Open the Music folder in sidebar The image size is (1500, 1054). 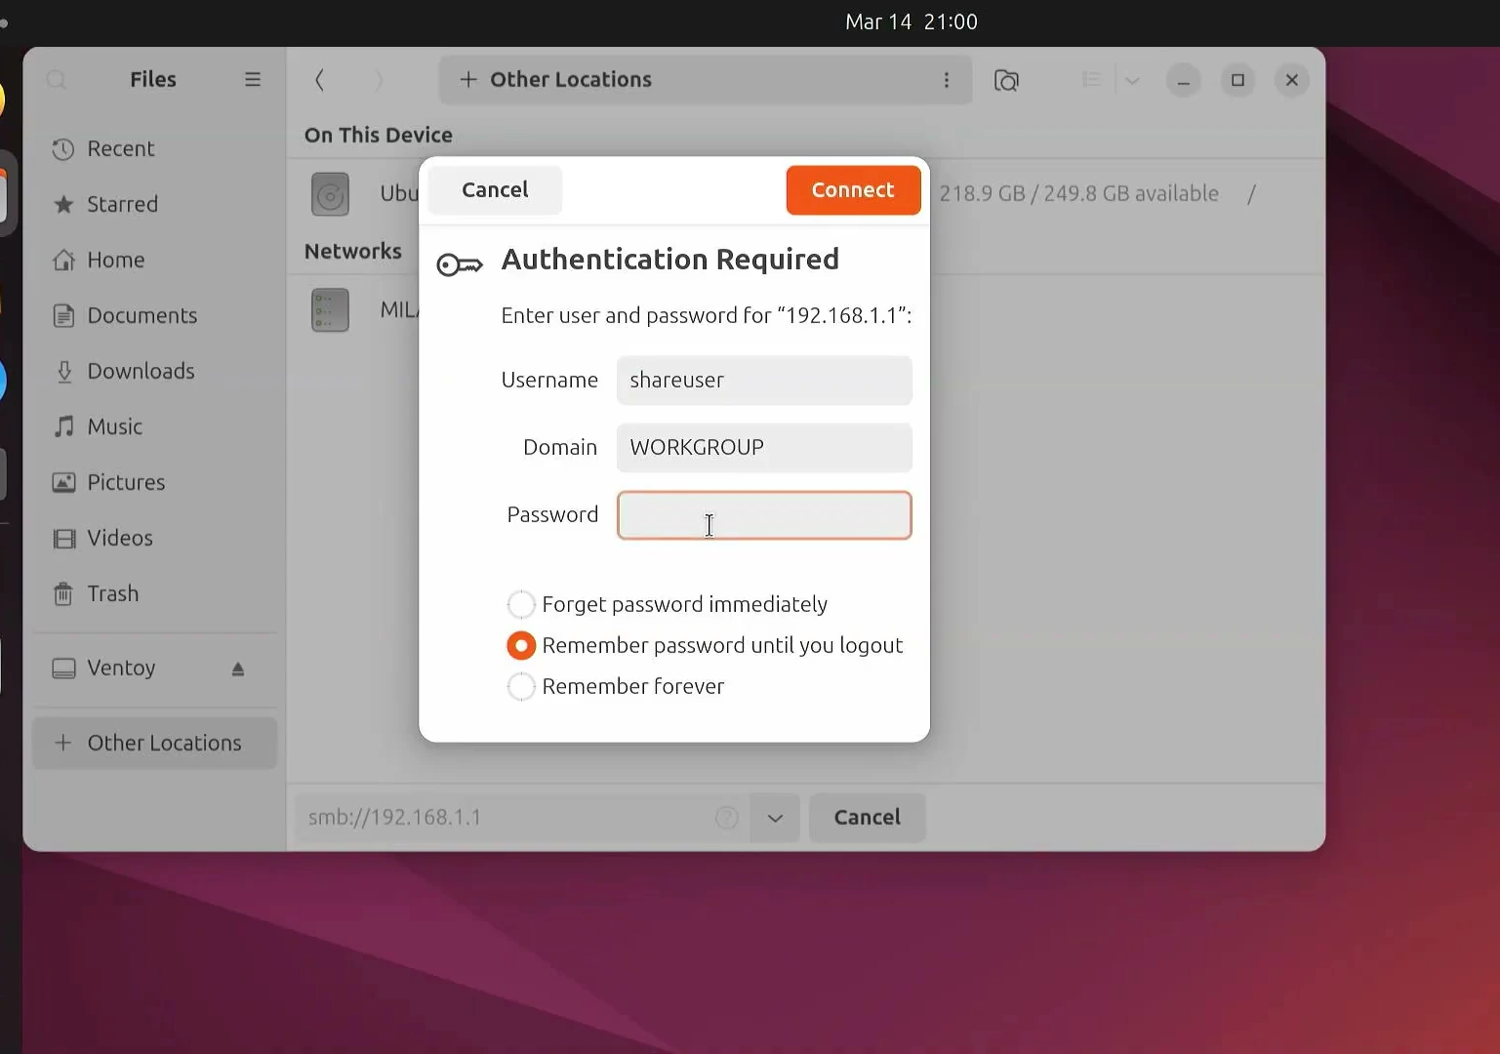click(154, 426)
